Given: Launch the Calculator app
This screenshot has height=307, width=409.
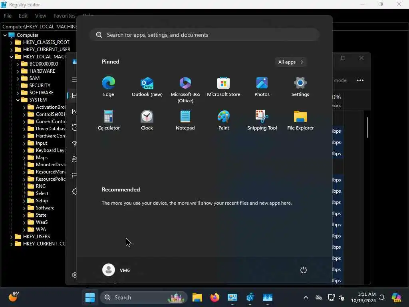Looking at the screenshot, I should point(109,120).
